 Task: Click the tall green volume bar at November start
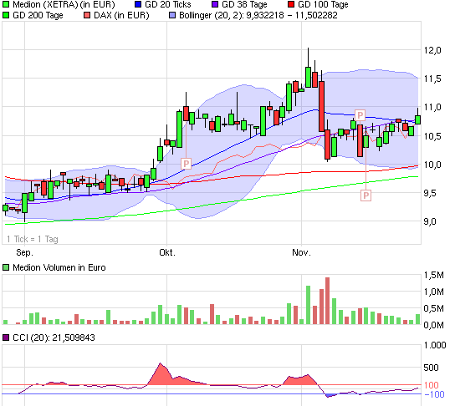click(308, 305)
